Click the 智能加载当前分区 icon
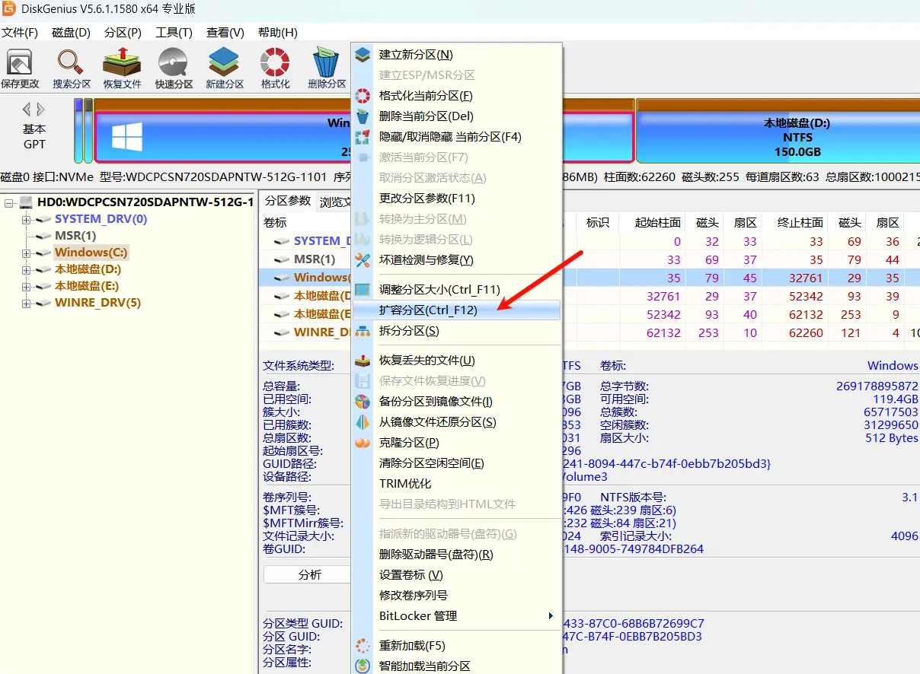 coord(363,666)
